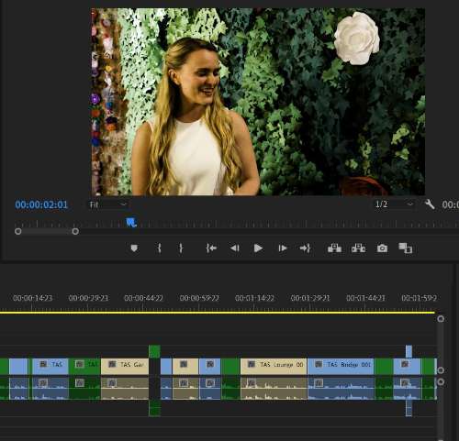The image size is (459, 441).
Task: Open the 1/2 playback resolution dropdown
Action: (x=394, y=204)
